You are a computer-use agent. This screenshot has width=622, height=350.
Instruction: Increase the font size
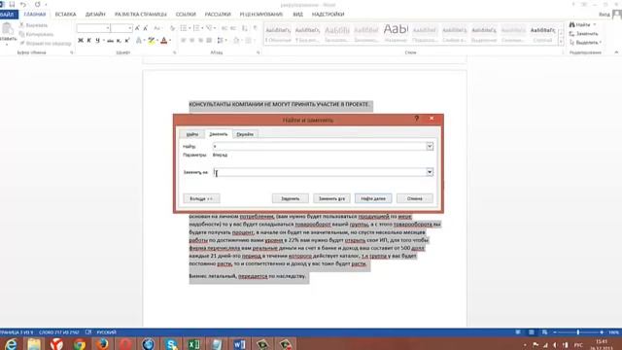click(137, 28)
